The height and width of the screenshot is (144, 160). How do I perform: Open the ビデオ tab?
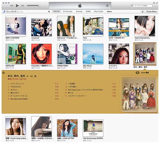click(x=88, y=12)
